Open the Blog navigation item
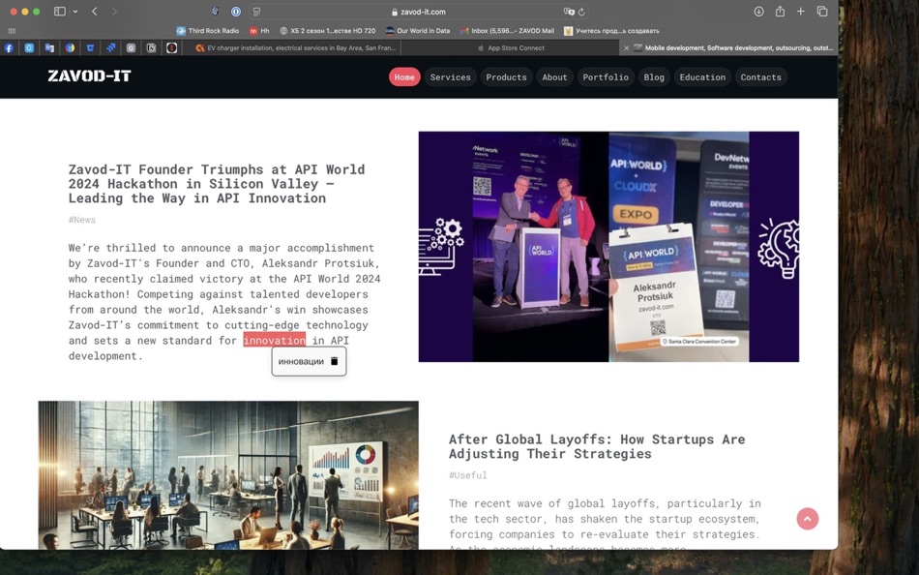919x575 pixels. tap(654, 76)
